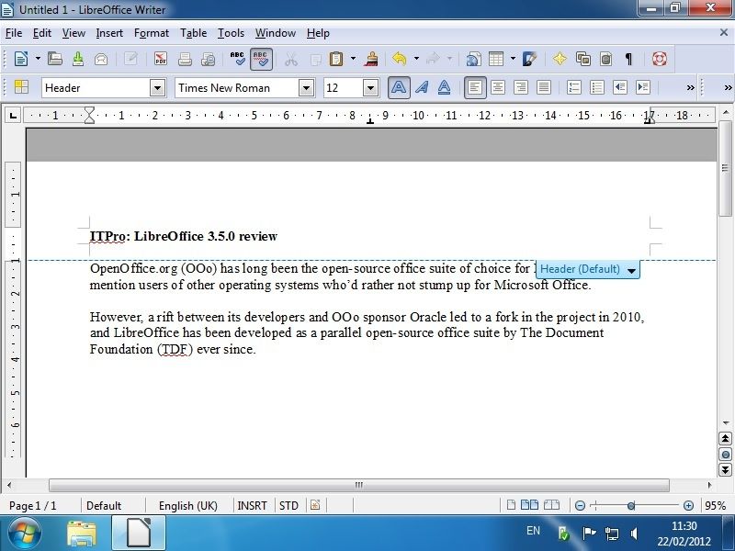Select single page view layout icon
This screenshot has width=735, height=551.
click(511, 505)
